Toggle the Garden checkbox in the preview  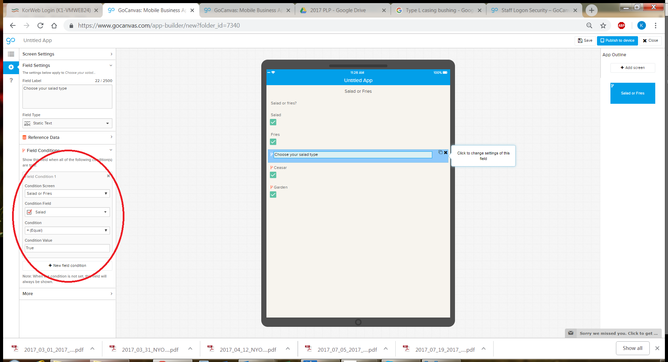coord(273,195)
